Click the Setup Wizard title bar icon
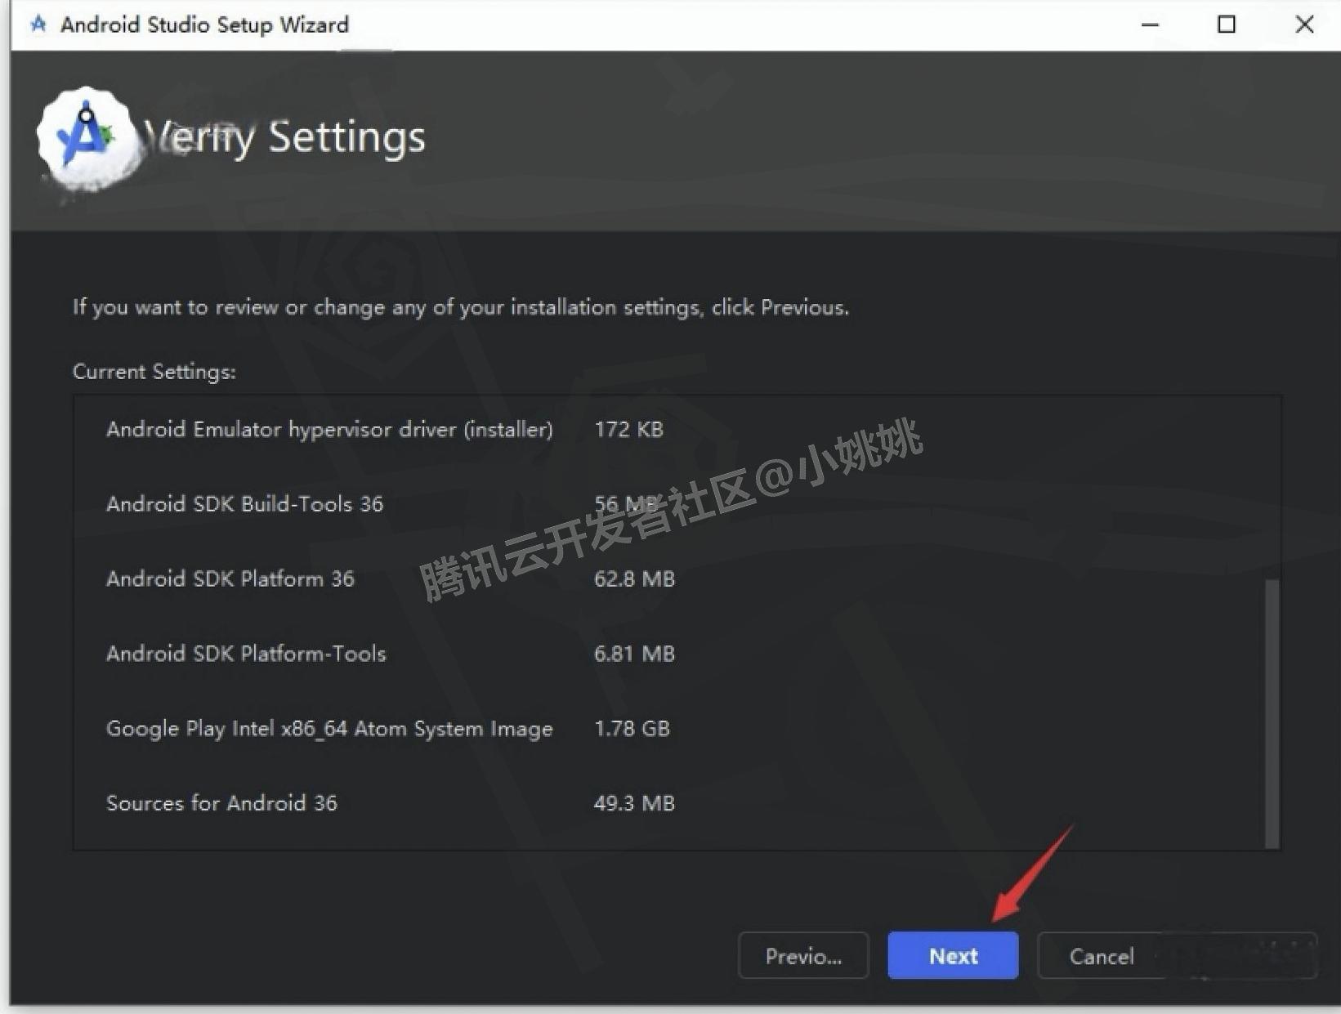The height and width of the screenshot is (1014, 1341). (x=38, y=25)
